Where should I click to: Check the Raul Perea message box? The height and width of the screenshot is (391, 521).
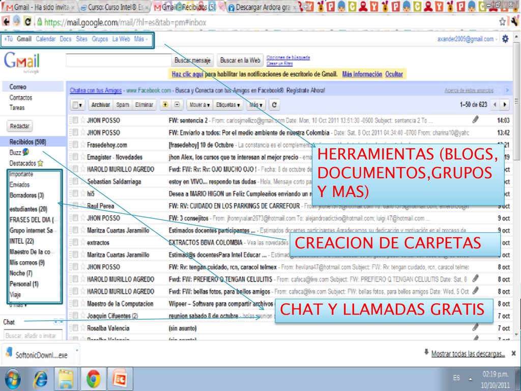coord(75,206)
